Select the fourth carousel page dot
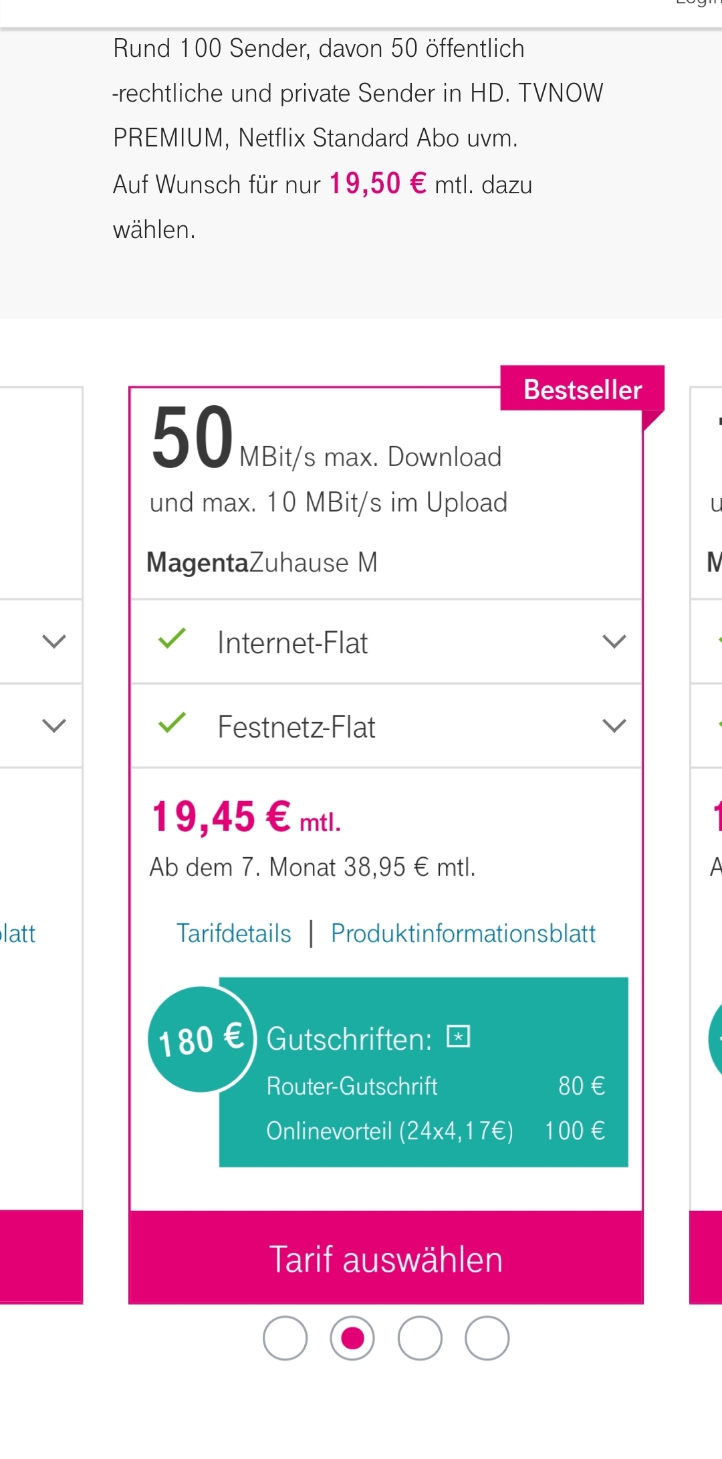This screenshot has height=1459, width=722. [487, 1338]
